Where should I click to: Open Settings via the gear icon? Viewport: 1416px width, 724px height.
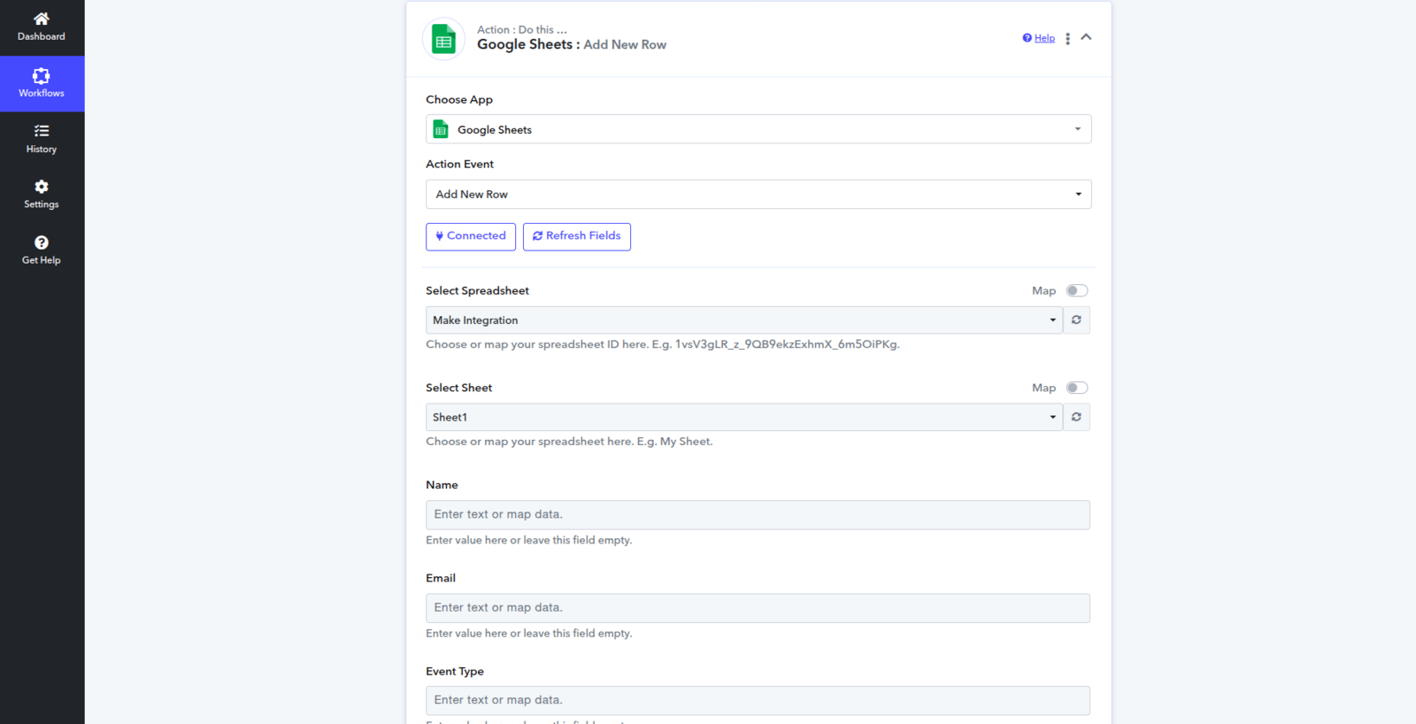[x=42, y=187]
